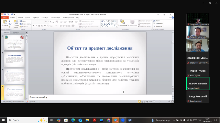
Task: Decrease list indent level icon
Action: [x=69, y=22]
